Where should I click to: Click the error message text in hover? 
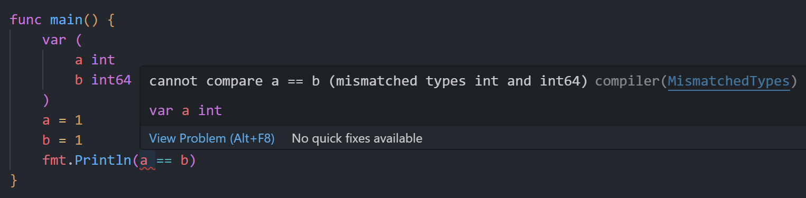tap(368, 81)
